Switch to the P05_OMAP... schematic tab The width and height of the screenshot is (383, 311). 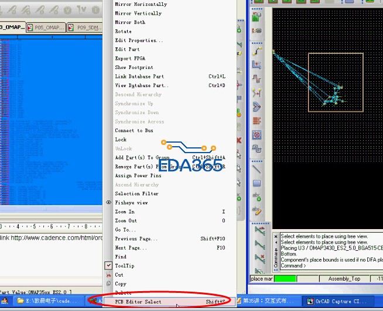click(46, 27)
